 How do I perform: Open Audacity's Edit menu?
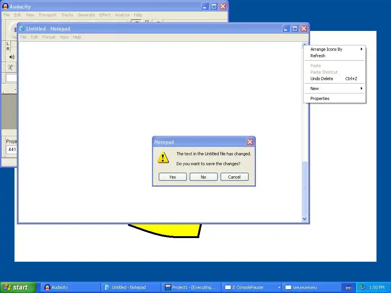click(x=18, y=15)
